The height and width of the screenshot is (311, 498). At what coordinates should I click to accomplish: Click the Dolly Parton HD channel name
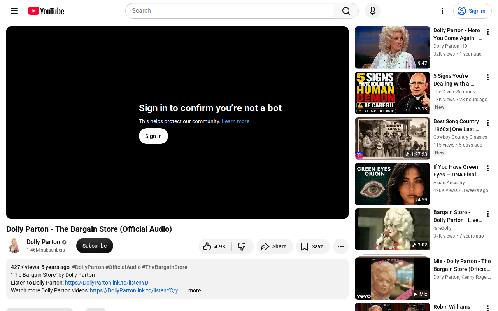point(450,46)
